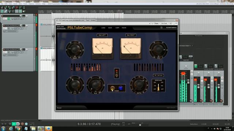Click the UI button in plugin header
This screenshot has width=234, height=131.
(171, 23)
